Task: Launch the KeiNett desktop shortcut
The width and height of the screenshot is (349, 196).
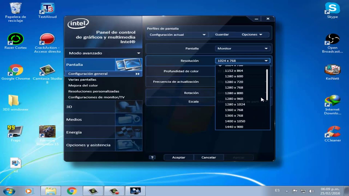Action: (x=332, y=72)
